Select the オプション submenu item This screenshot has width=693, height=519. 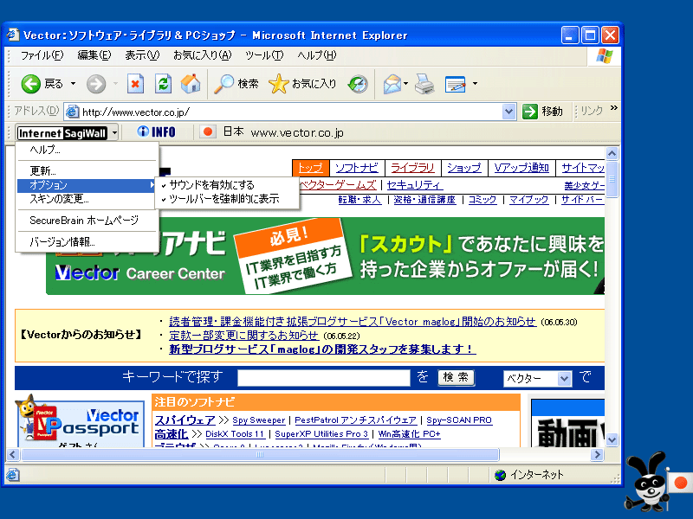[87, 185]
